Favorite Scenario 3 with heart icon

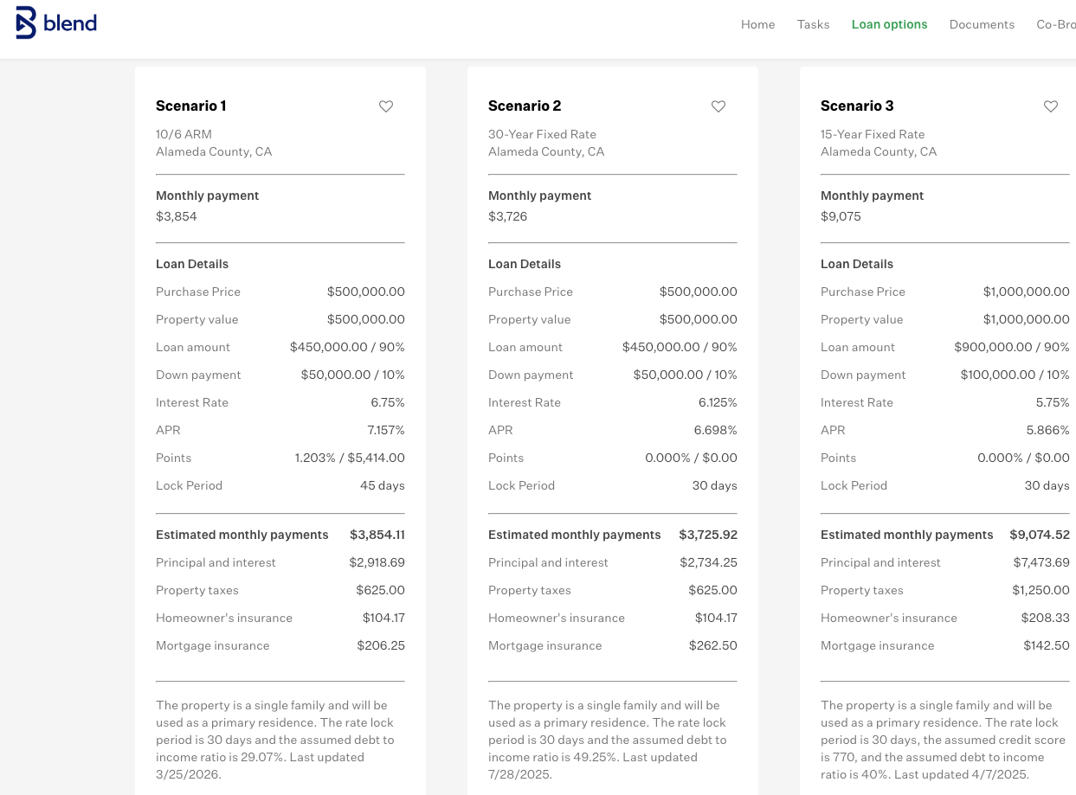1051,106
